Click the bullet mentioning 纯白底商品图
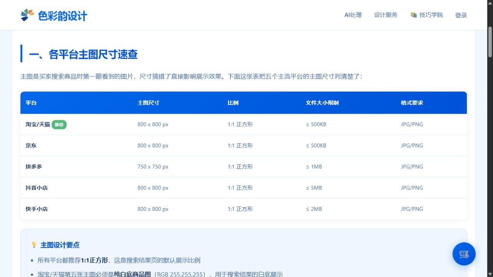 click(160, 274)
